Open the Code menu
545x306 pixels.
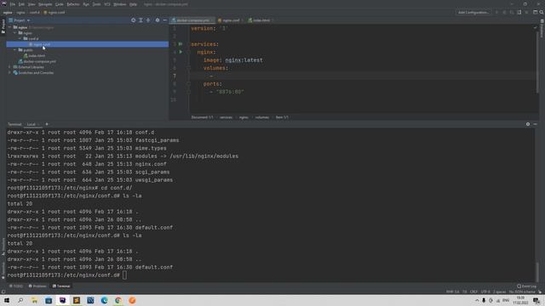click(60, 4)
